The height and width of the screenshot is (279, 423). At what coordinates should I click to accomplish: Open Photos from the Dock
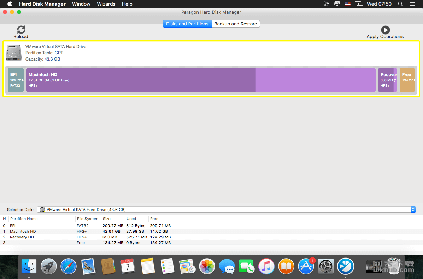207,267
